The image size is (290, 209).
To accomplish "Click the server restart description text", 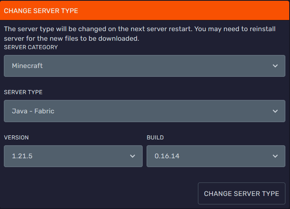I will click(140, 34).
